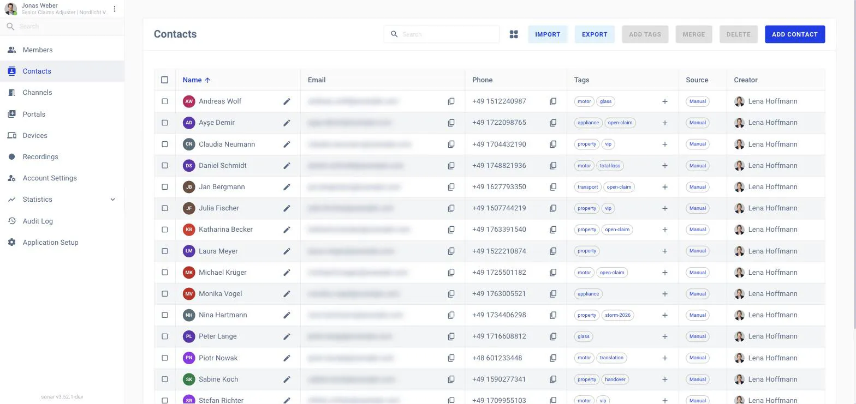The height and width of the screenshot is (404, 856).
Task: Edit contact Claudia Neumann pencil icon
Action: (x=287, y=144)
